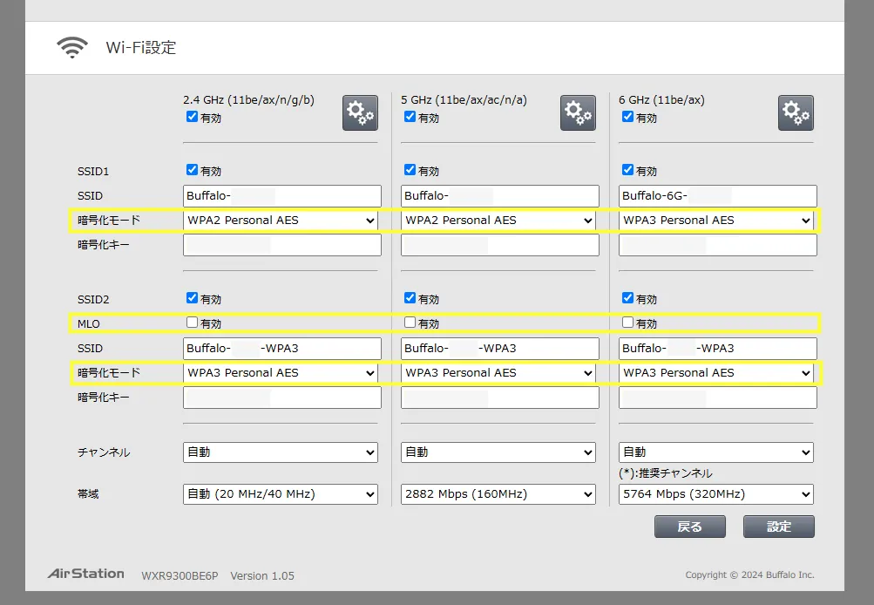Click the SSID1 section label

click(93, 172)
